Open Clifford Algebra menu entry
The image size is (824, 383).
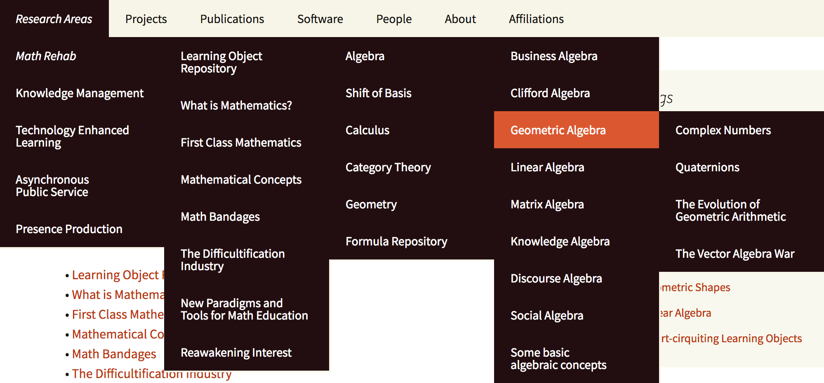(x=550, y=93)
